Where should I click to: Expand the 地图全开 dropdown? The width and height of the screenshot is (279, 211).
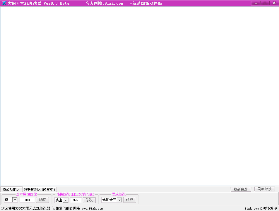pos(119,200)
